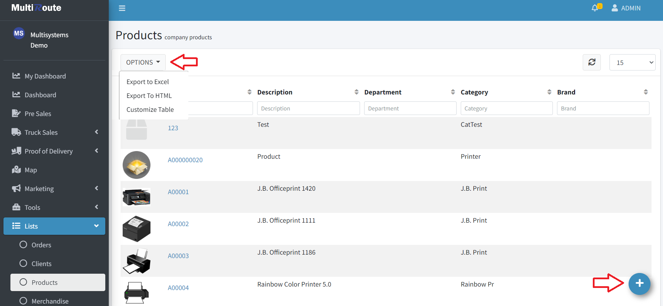663x306 pixels.
Task: Open the notifications bell icon
Action: pyautogui.click(x=595, y=8)
